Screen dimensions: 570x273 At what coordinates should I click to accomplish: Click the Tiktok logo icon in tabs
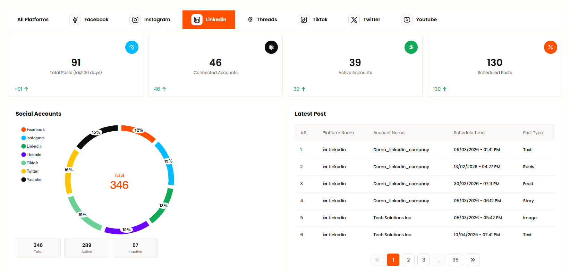click(x=304, y=19)
